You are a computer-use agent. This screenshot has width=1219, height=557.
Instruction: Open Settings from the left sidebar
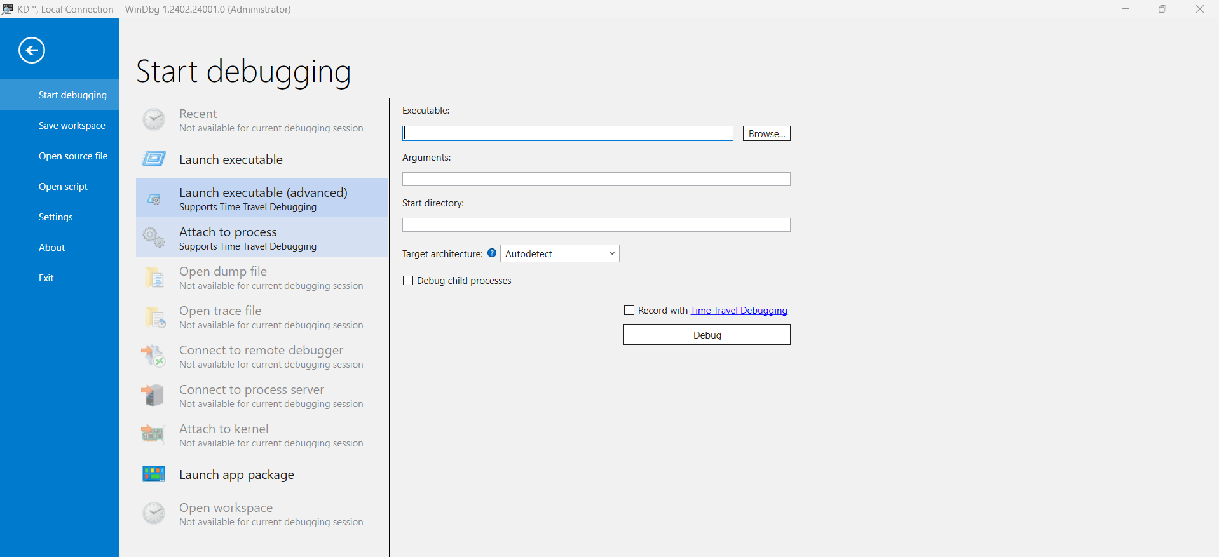tap(56, 217)
